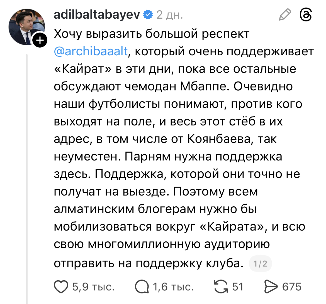Open the Threads logo icon

(x=305, y=15)
